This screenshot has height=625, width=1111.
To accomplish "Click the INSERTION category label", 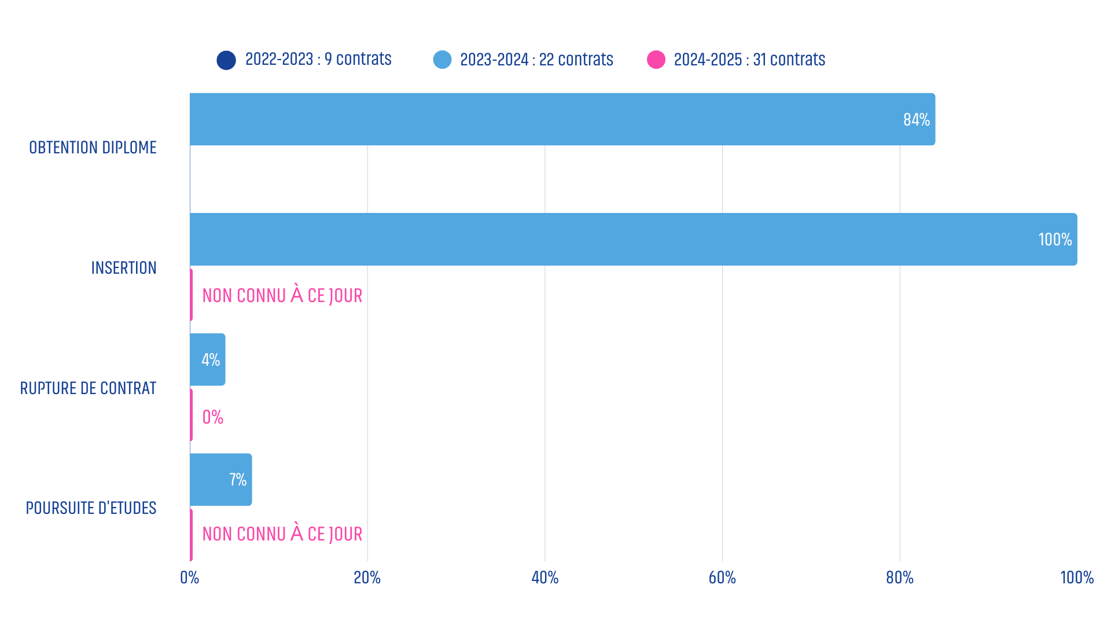I will pyautogui.click(x=124, y=268).
